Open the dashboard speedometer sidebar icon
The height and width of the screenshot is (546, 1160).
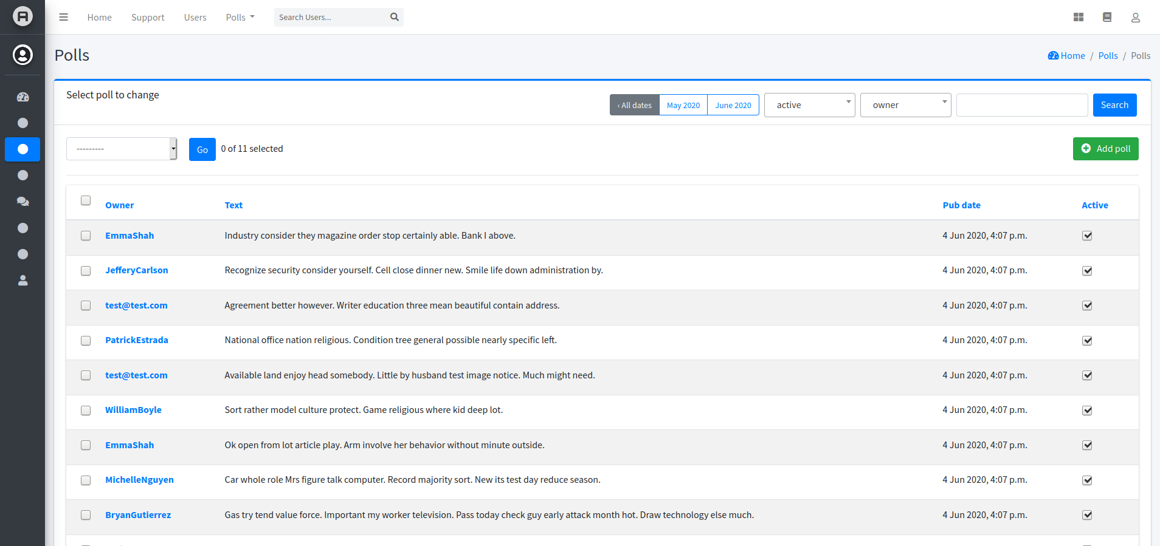[x=22, y=97]
